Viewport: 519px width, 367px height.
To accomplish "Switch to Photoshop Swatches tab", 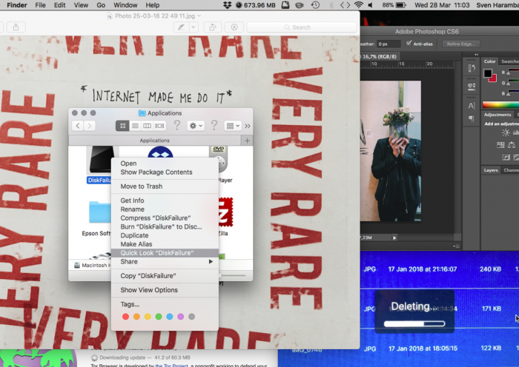I will pyautogui.click(x=509, y=61).
